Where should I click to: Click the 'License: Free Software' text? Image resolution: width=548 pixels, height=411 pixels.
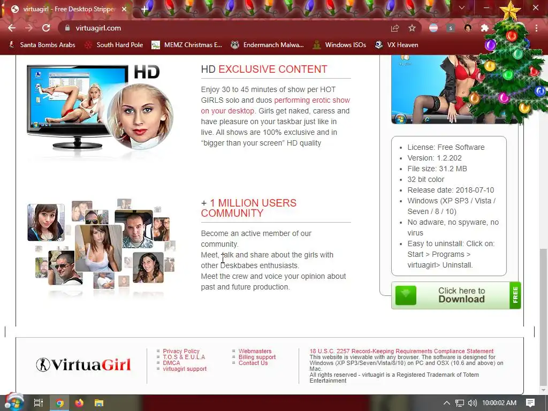pos(446,147)
